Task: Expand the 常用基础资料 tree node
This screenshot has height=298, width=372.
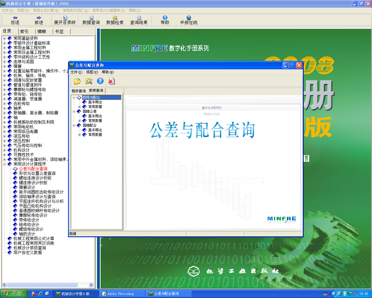Action: click(x=4, y=38)
